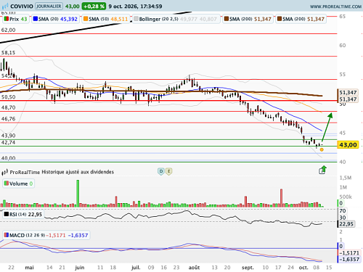Image resolution: width=363 pixels, height=272 pixels.
Task: Click the 50,50 support level label
Action: (8, 97)
